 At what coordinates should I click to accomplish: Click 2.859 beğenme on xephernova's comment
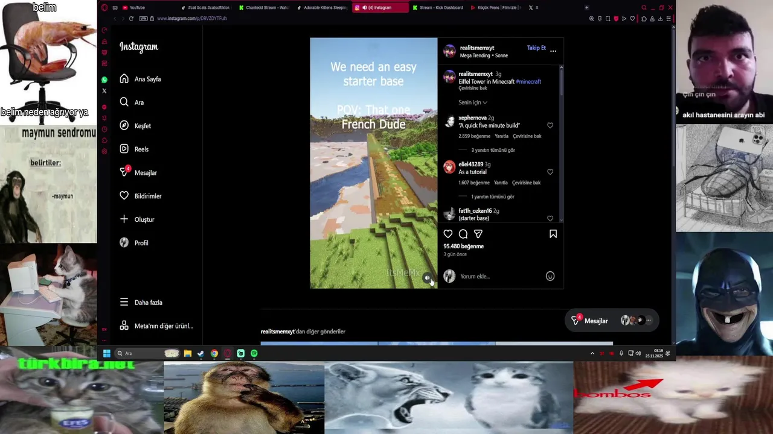(474, 136)
